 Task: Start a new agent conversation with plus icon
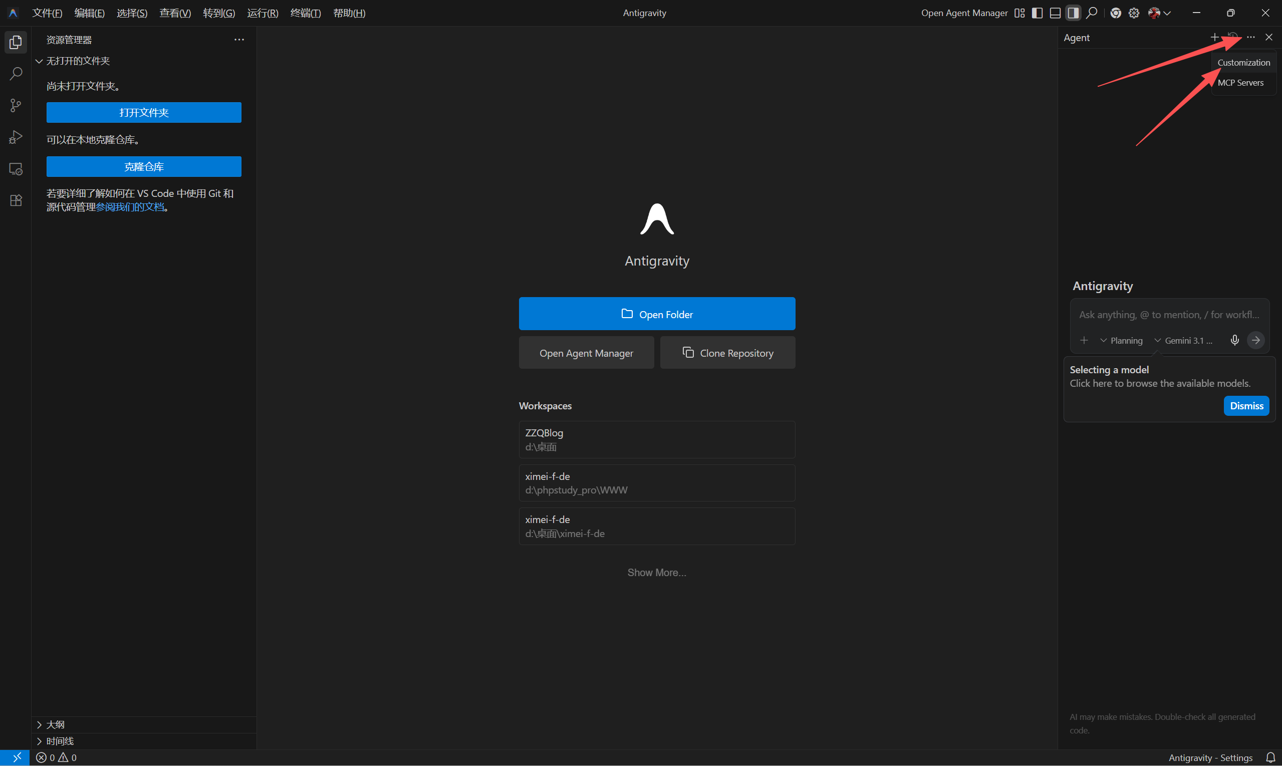1214,37
